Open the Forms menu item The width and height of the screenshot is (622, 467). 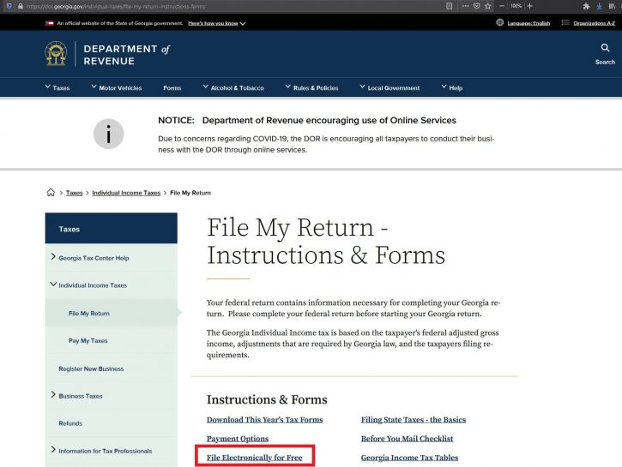[172, 87]
